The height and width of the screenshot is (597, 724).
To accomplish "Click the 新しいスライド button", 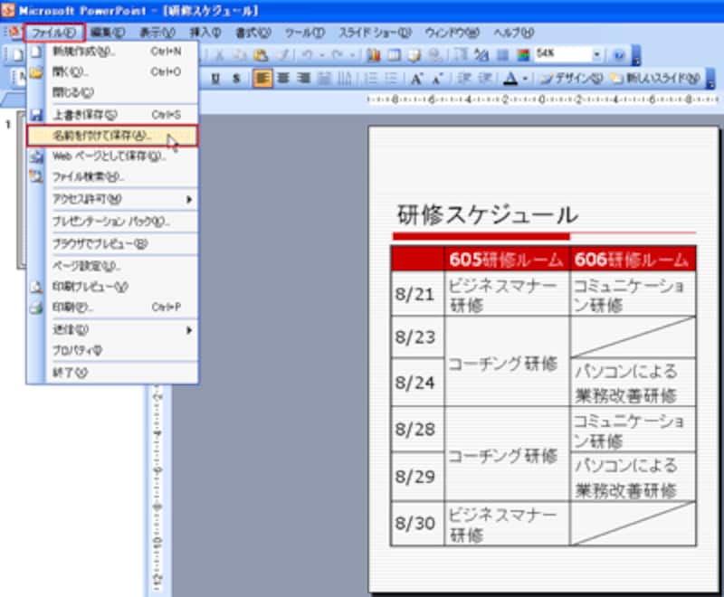I will (x=659, y=78).
